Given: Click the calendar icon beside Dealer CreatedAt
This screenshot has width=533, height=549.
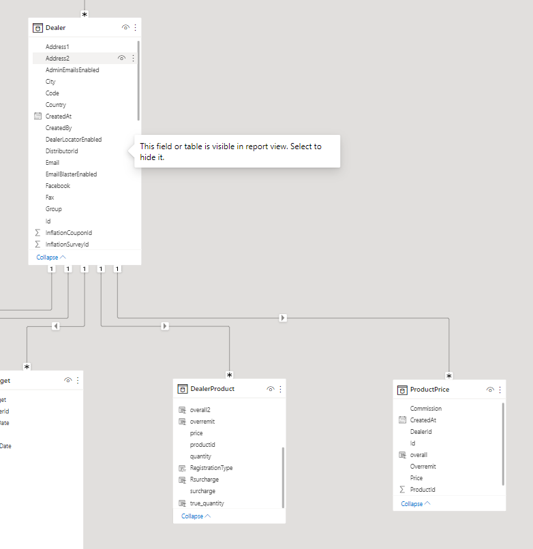Looking at the screenshot, I should tap(38, 116).
